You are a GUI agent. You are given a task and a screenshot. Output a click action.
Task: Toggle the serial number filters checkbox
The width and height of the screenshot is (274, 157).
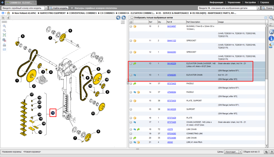pyautogui.click(x=72, y=8)
